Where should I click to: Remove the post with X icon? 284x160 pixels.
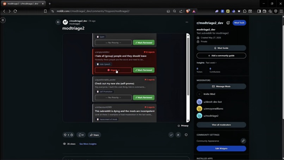point(178,135)
